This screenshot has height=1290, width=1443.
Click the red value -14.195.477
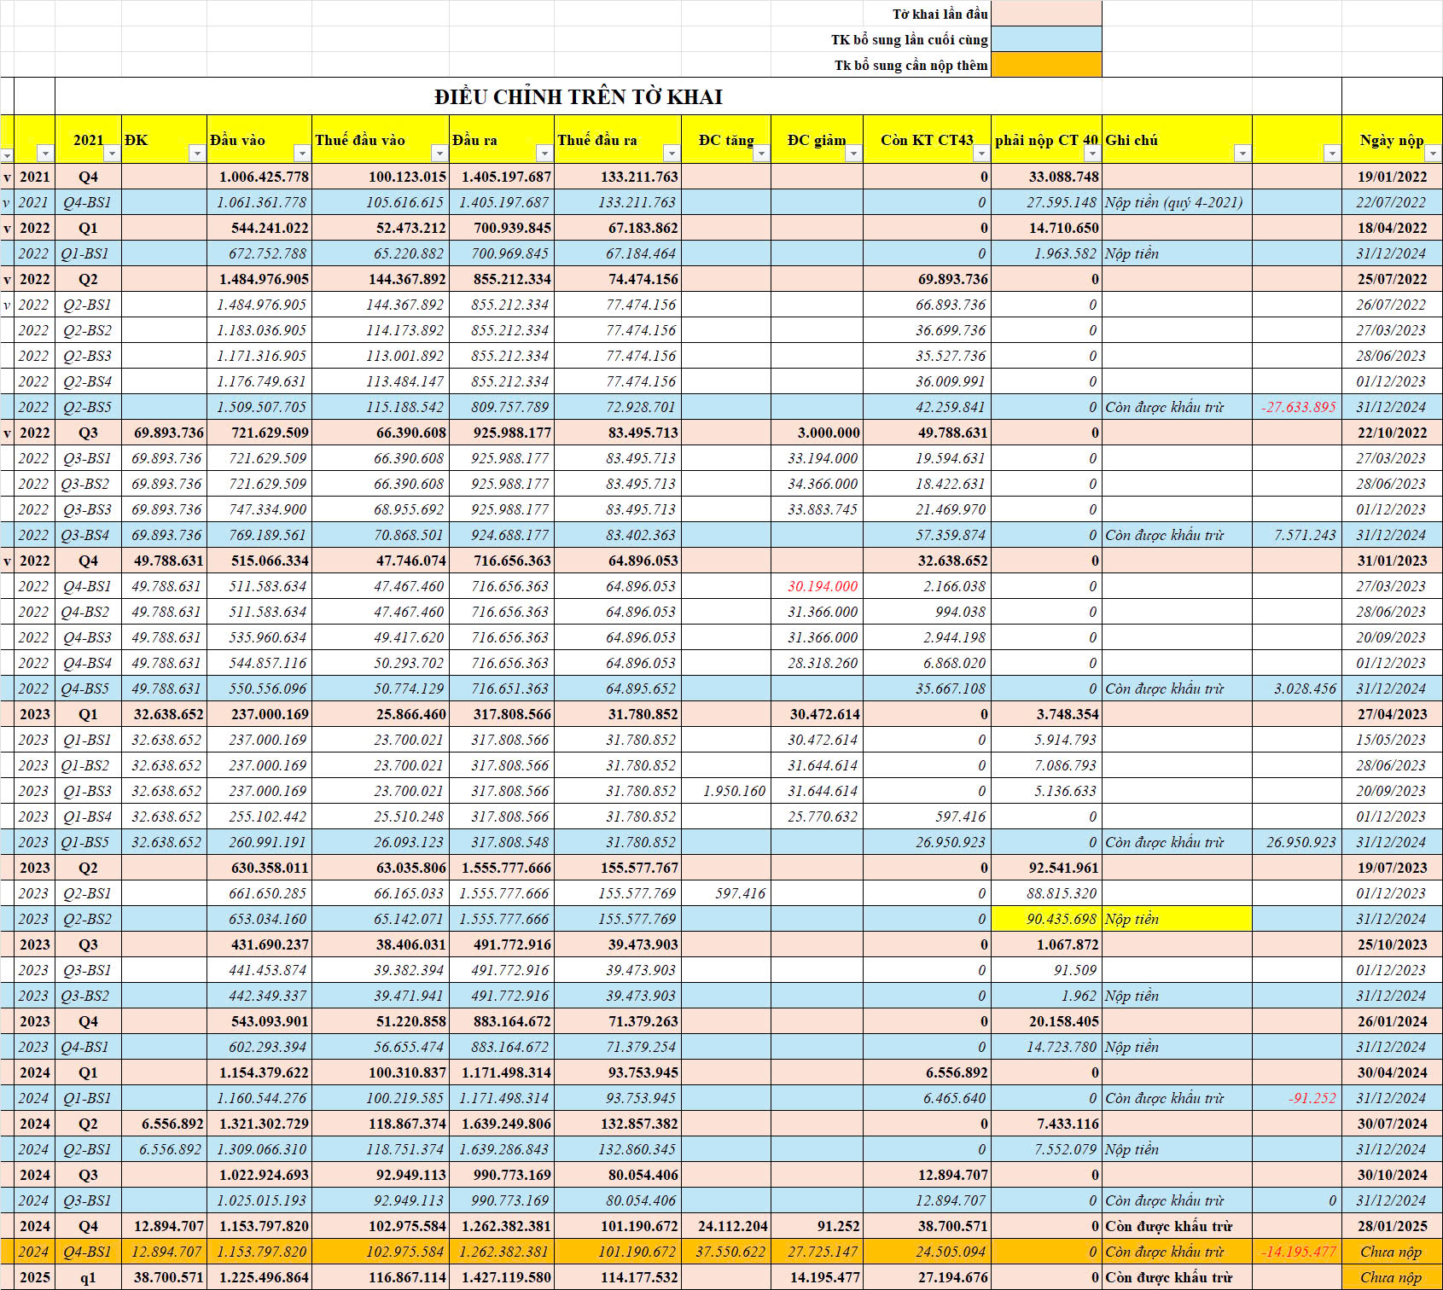(x=1297, y=1252)
